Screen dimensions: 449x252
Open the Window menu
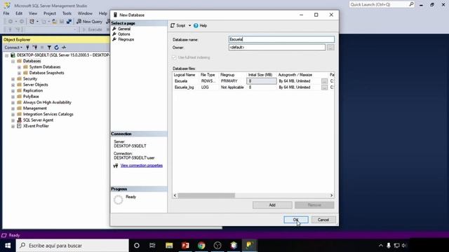(x=85, y=13)
